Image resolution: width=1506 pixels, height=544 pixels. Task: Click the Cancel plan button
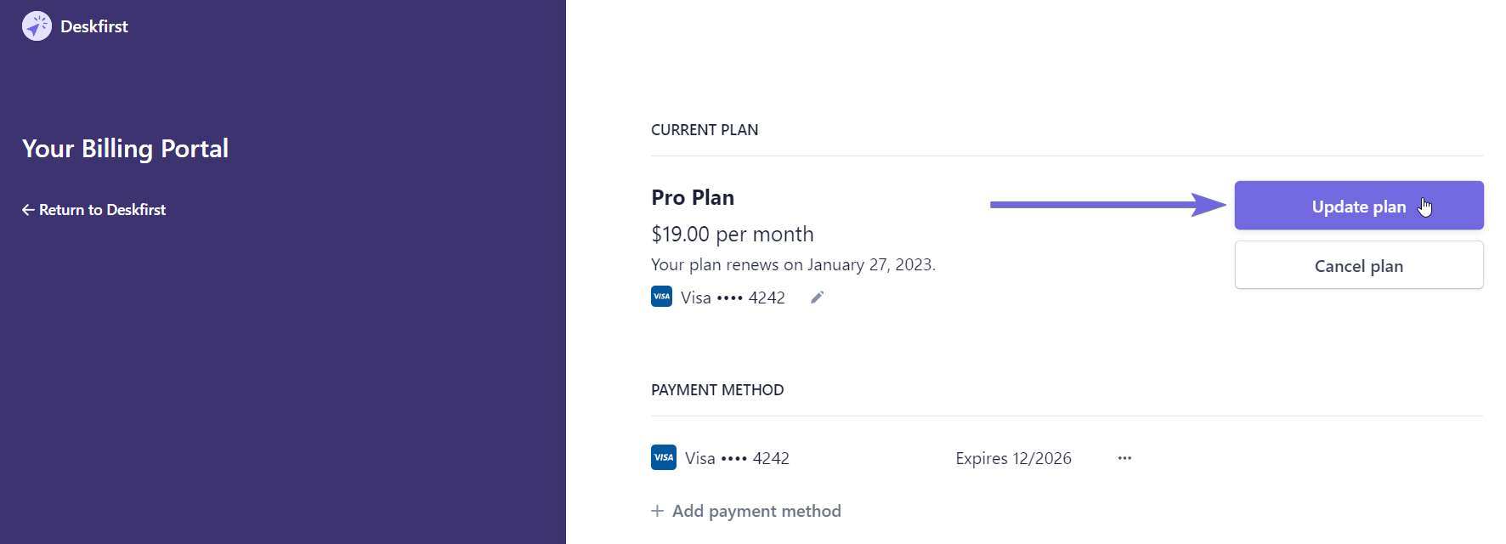1359,265
